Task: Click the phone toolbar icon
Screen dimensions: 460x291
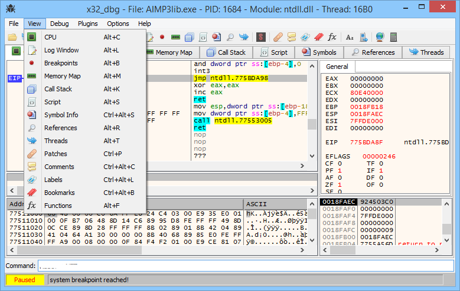Action: pos(364,37)
